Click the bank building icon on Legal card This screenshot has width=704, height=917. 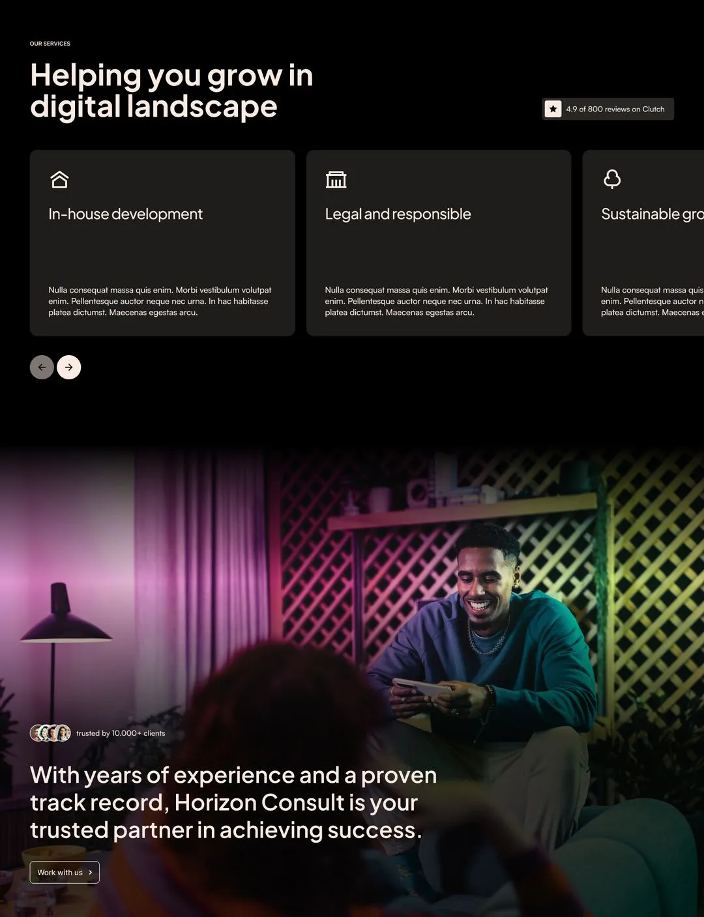point(336,179)
